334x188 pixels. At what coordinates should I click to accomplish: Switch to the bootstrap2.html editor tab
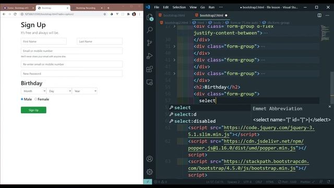click(211, 15)
